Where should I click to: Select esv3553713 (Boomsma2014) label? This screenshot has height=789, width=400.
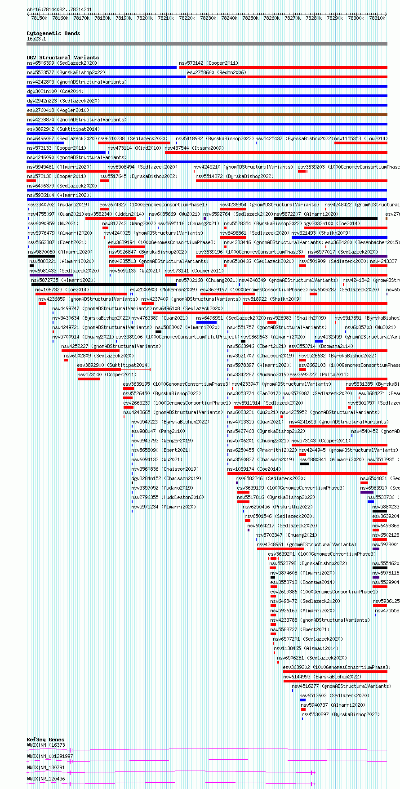click(x=302, y=582)
